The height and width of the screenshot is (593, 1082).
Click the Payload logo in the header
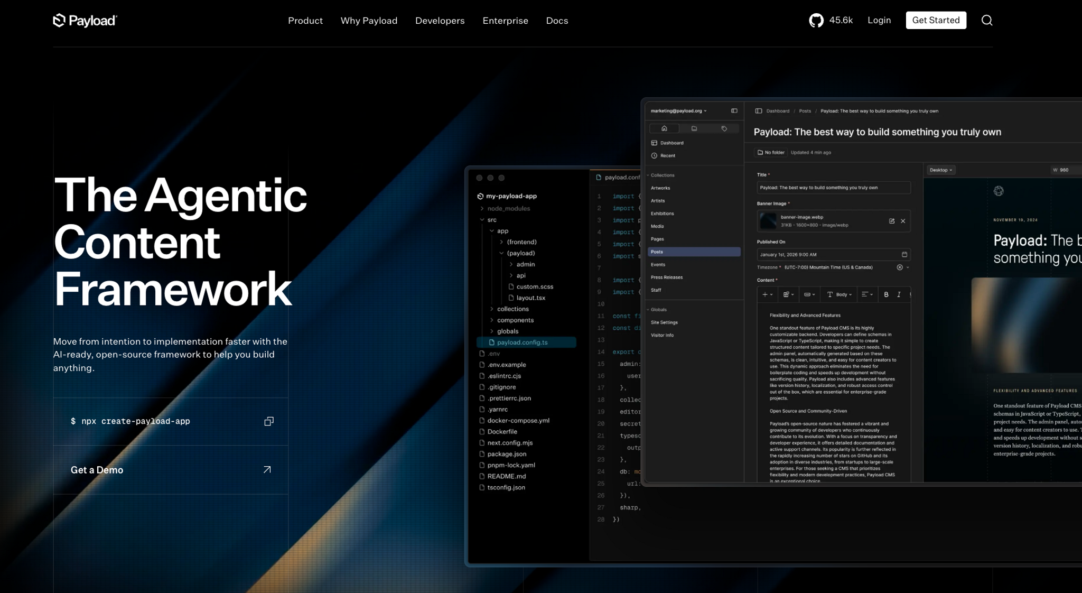click(x=85, y=21)
